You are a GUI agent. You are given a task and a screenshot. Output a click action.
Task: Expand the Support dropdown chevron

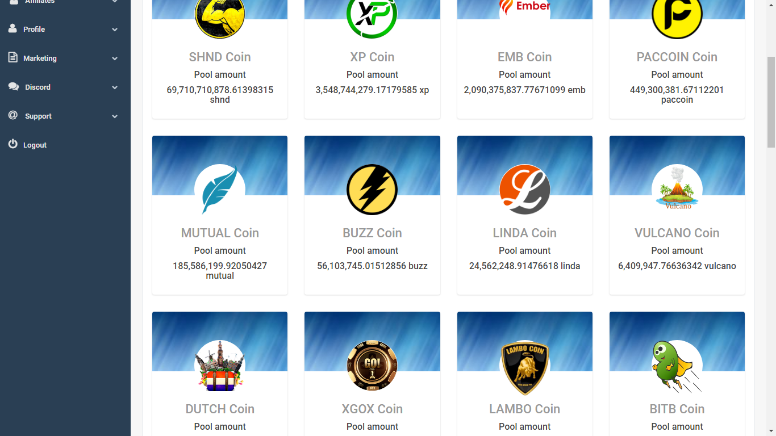pos(115,116)
